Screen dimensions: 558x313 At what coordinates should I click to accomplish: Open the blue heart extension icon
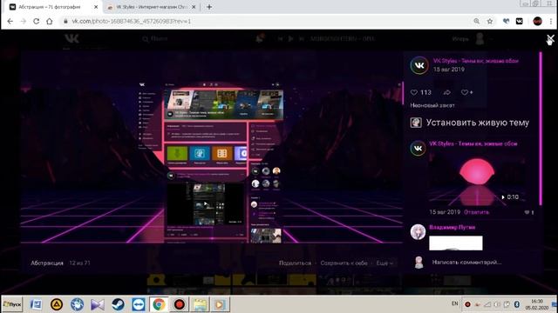pyautogui.click(x=506, y=21)
